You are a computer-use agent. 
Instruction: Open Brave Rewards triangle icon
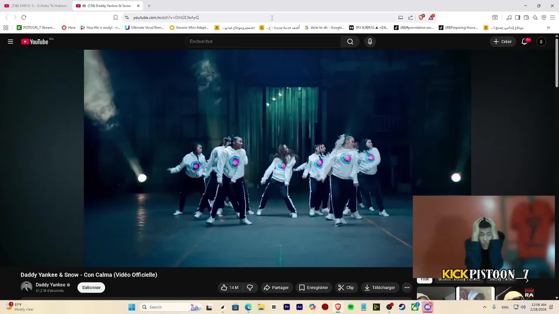pos(431,17)
